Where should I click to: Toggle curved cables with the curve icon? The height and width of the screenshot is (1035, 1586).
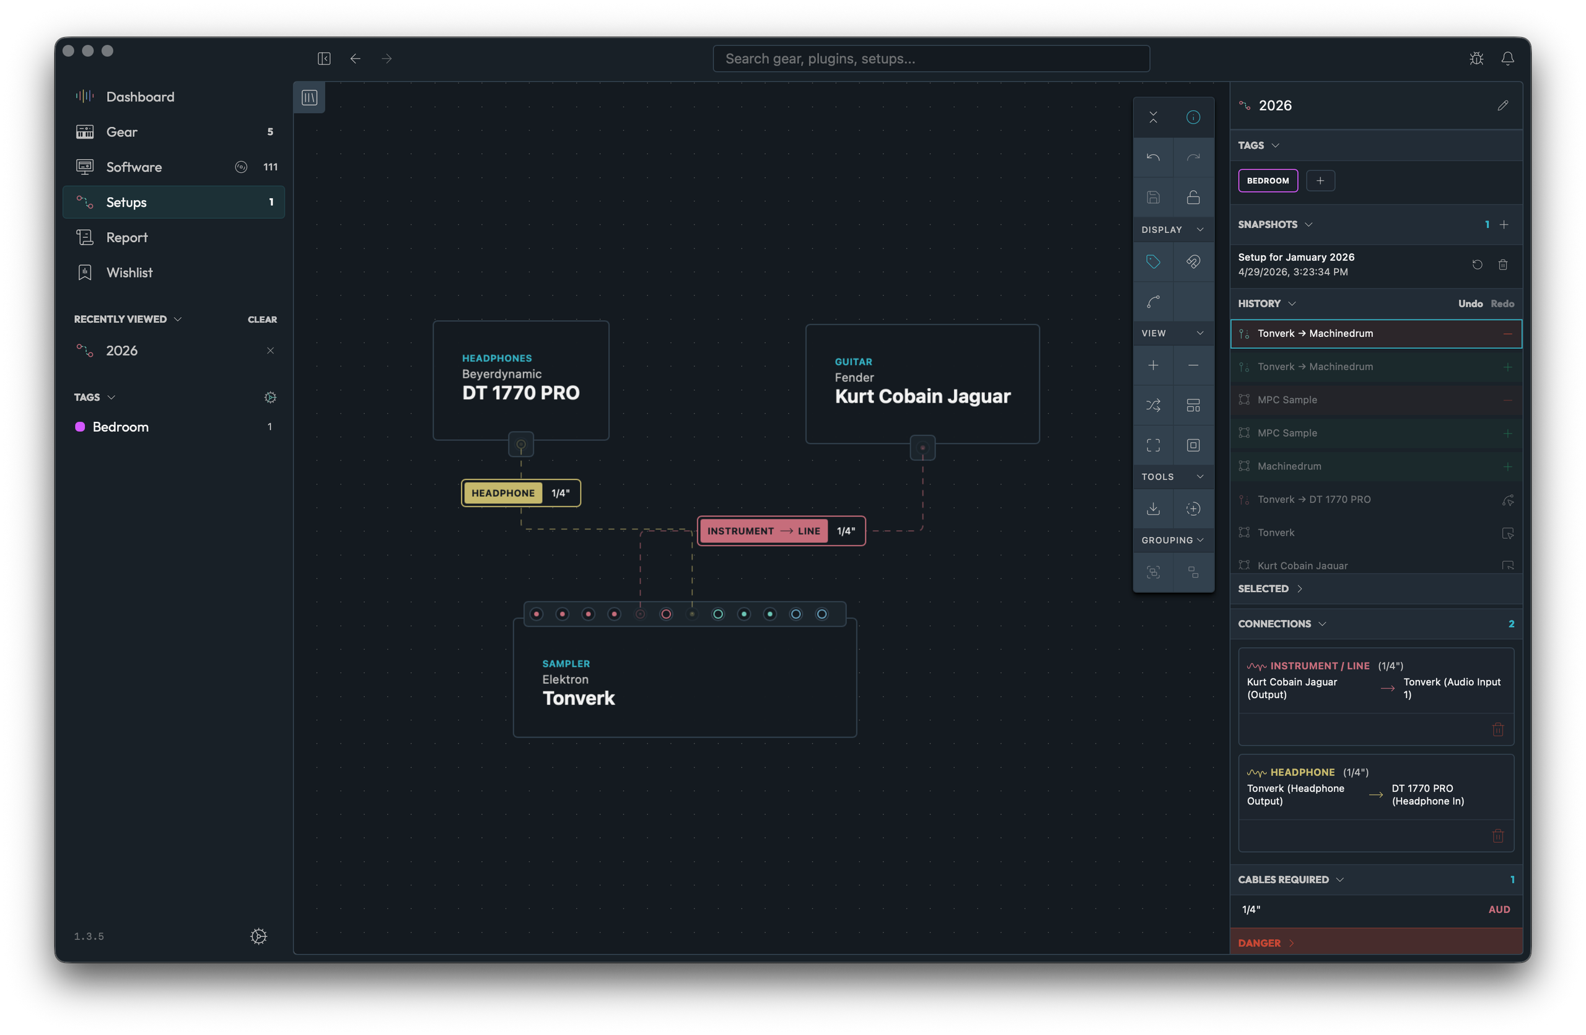(x=1153, y=302)
